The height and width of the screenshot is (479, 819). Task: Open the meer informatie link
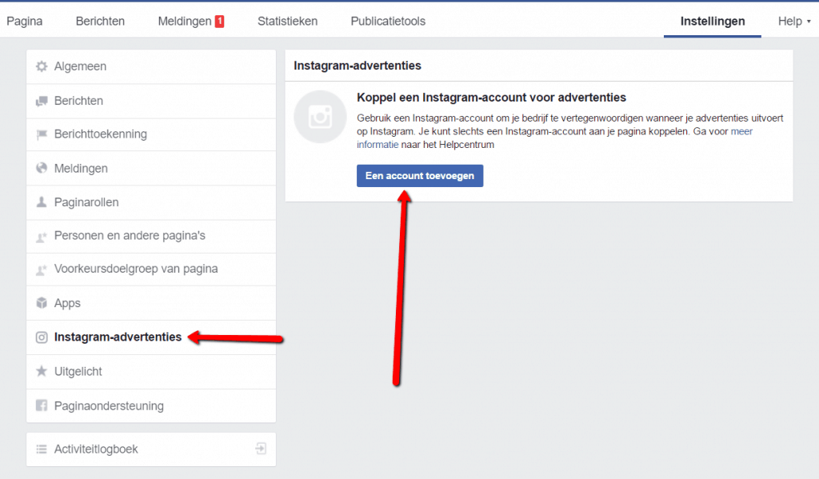(x=741, y=131)
